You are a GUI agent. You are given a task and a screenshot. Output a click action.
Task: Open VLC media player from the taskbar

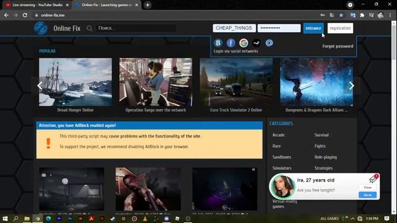(x=145, y=219)
